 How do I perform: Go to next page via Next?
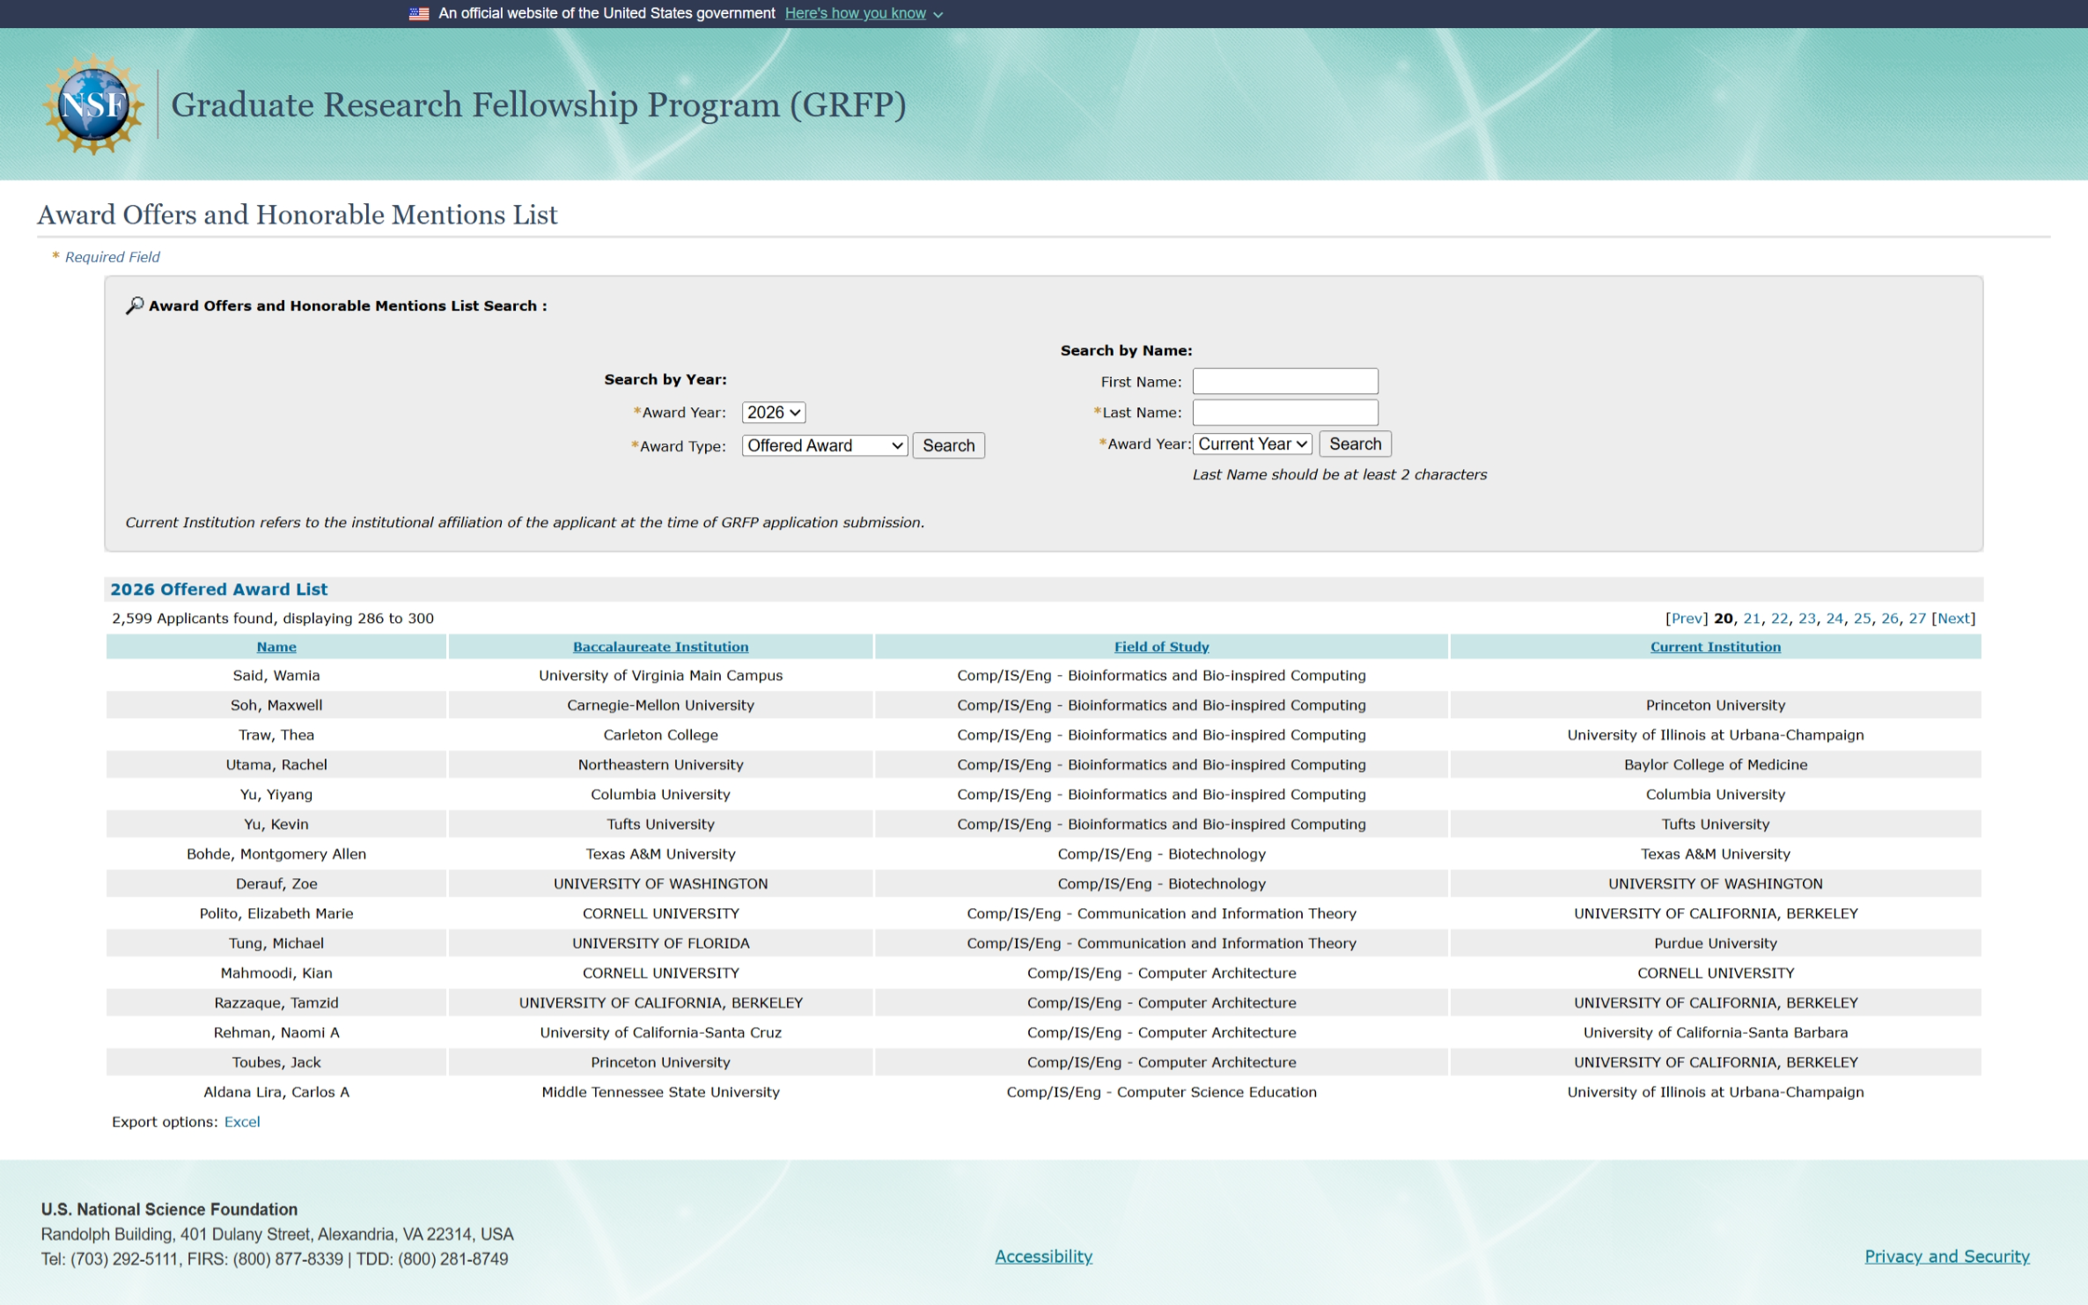(x=1952, y=619)
